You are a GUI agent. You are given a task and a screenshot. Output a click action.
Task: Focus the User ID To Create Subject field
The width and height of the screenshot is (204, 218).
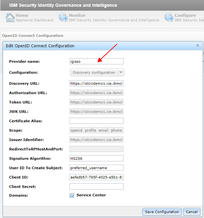point(97,168)
